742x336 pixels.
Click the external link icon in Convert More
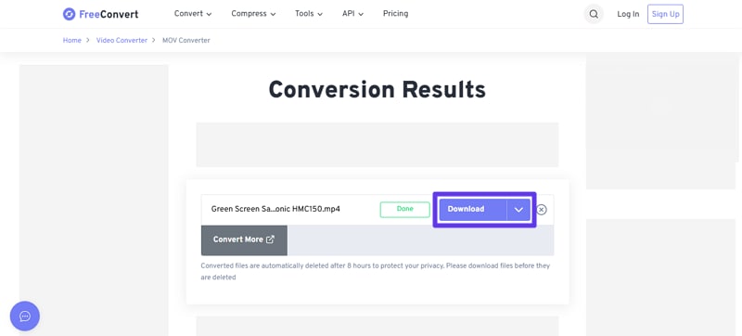pyautogui.click(x=270, y=239)
